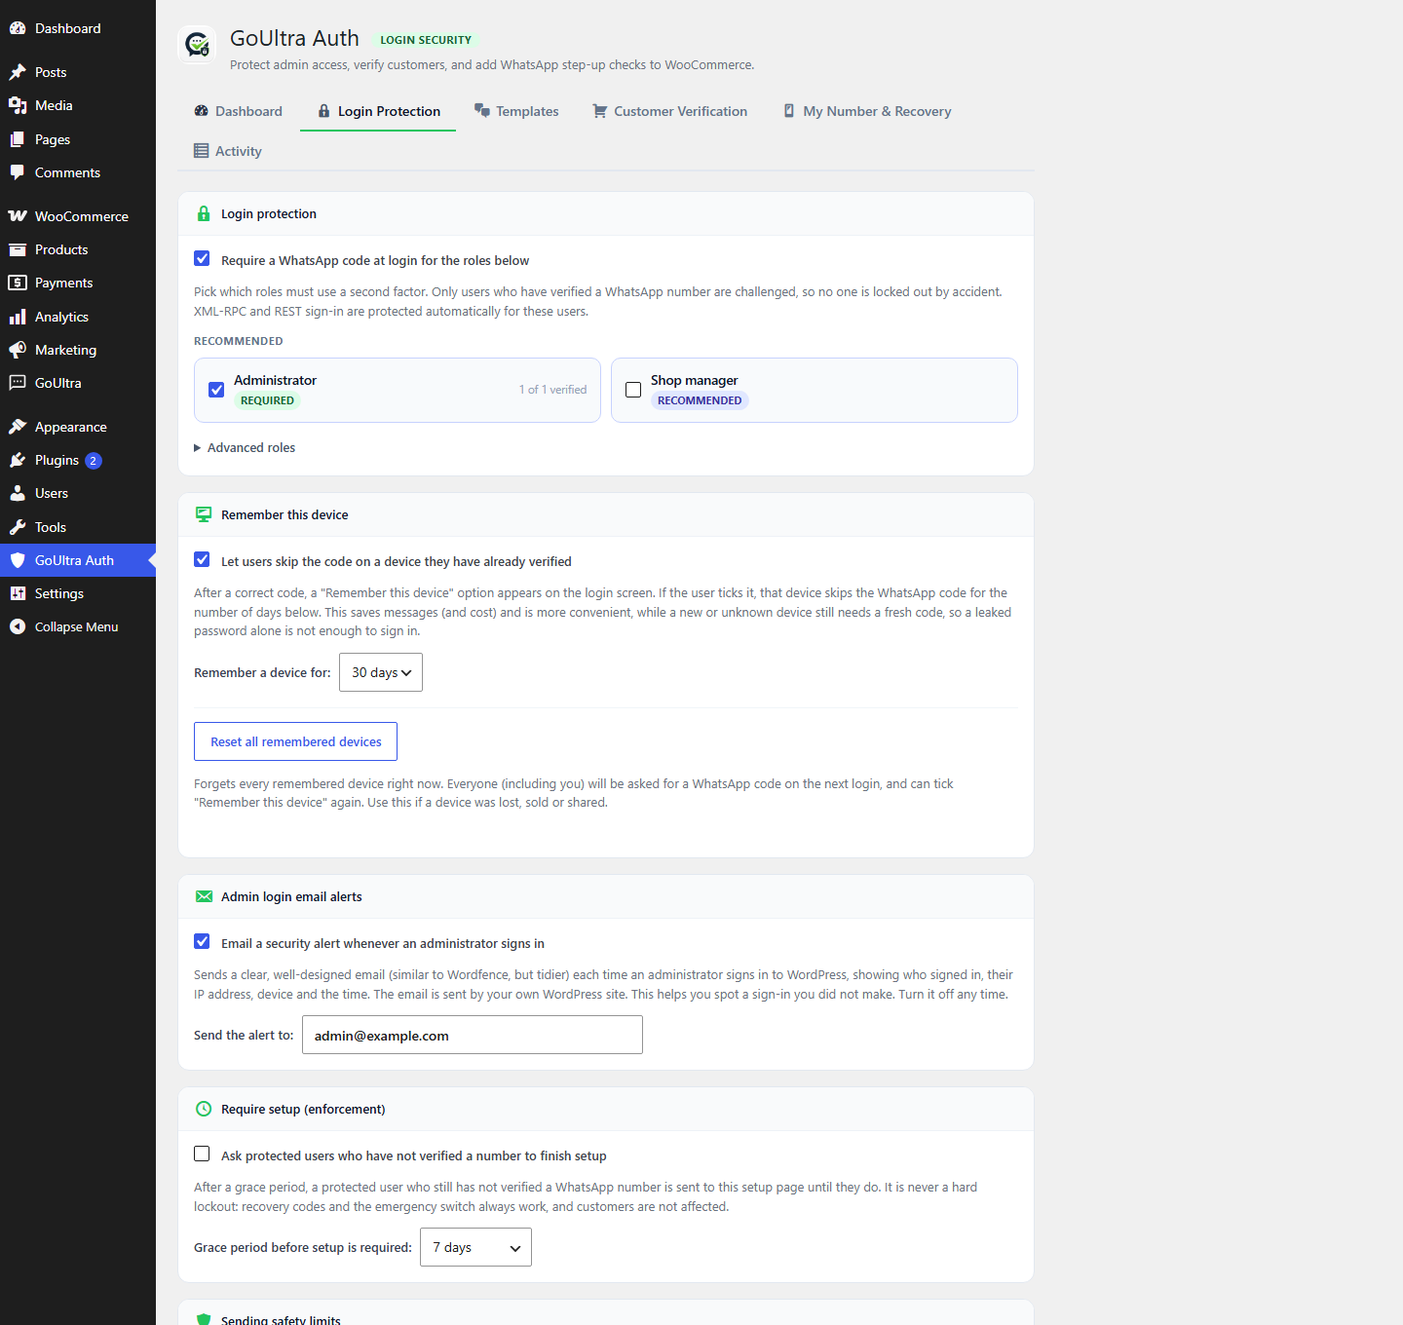
Task: Toggle the Administrator role checkbox
Action: [x=216, y=390]
